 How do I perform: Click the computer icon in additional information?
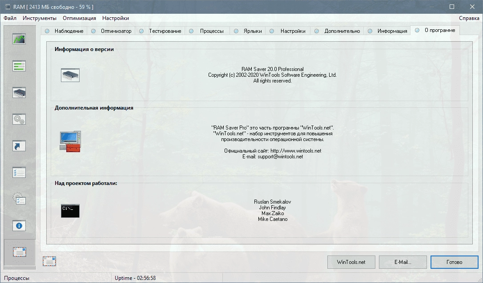(x=70, y=141)
